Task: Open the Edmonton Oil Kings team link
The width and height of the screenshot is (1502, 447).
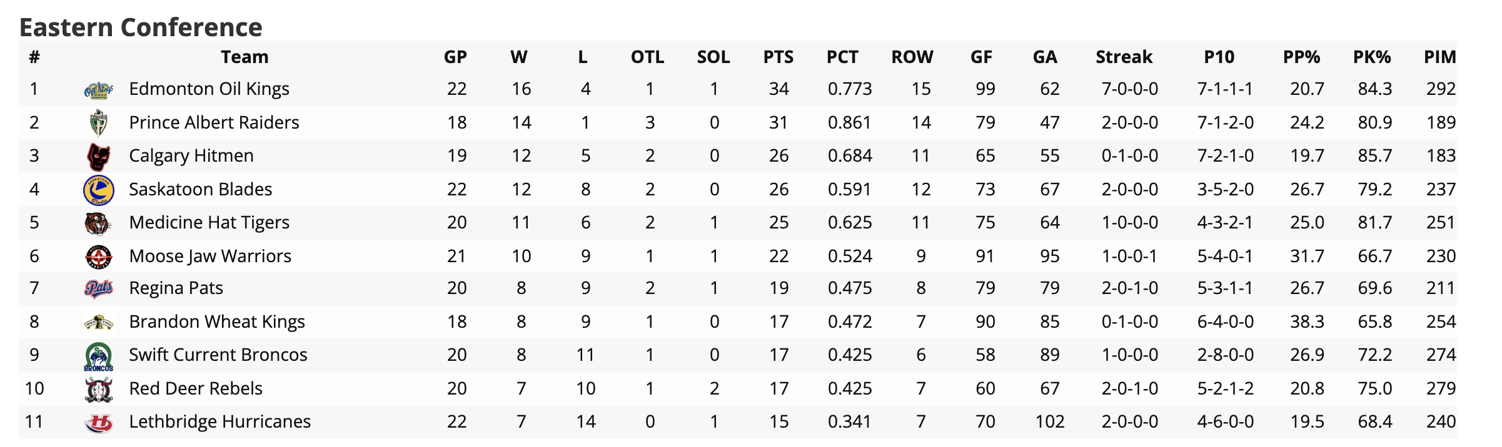Action: tap(209, 89)
